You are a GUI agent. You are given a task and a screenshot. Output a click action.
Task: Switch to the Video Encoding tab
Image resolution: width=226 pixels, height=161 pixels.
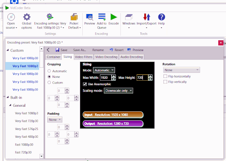106,57
